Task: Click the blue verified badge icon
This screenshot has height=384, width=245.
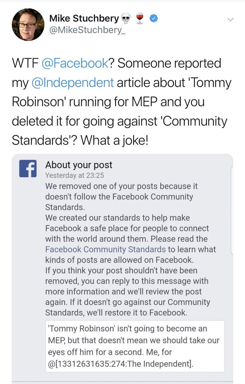Action: (154, 19)
